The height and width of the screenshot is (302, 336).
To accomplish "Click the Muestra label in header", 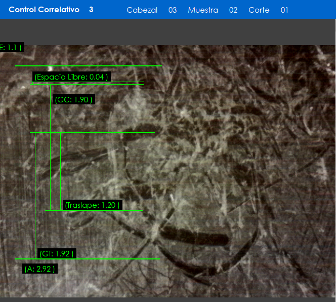I will (202, 10).
